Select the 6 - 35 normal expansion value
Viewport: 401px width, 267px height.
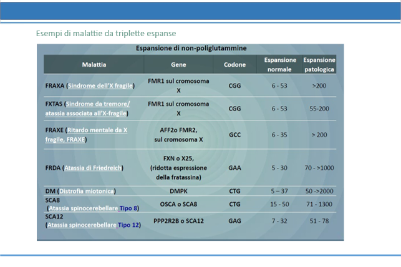pos(279,135)
